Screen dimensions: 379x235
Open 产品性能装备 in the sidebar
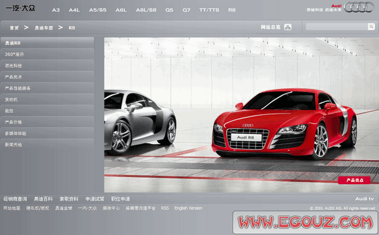[47, 88]
